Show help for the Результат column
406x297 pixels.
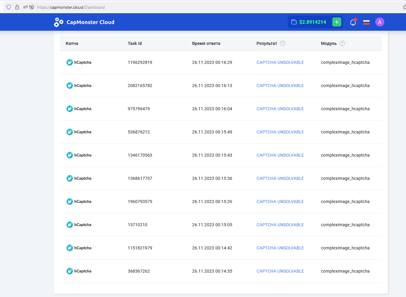pyautogui.click(x=283, y=43)
